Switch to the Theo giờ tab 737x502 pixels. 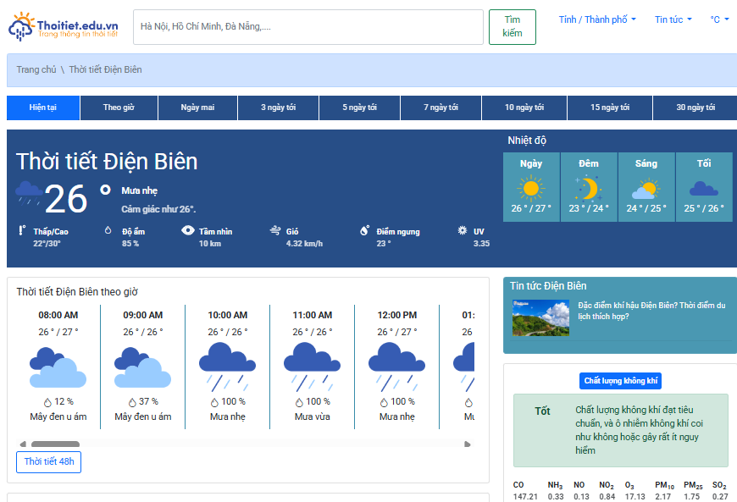coord(119,108)
